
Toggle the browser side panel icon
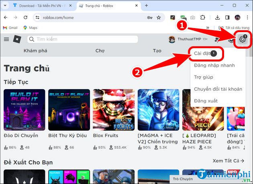[x=227, y=17]
